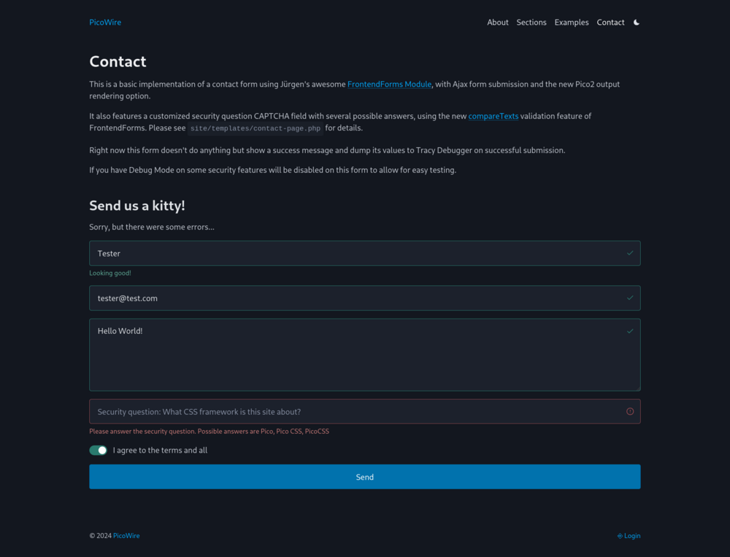The height and width of the screenshot is (557, 730).
Task: Open the FrontendForms Module link
Action: click(x=389, y=84)
